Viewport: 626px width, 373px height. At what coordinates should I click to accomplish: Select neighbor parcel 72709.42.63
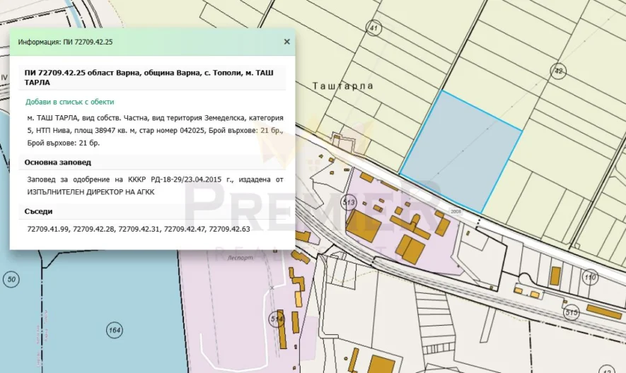coord(230,230)
